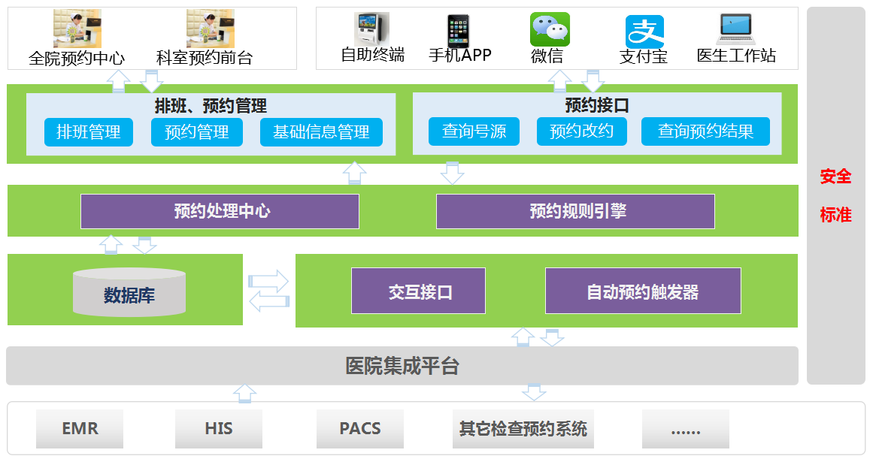Click the 科室预约前台 nurse photo icon
The width and height of the screenshot is (876, 468).
point(210,29)
